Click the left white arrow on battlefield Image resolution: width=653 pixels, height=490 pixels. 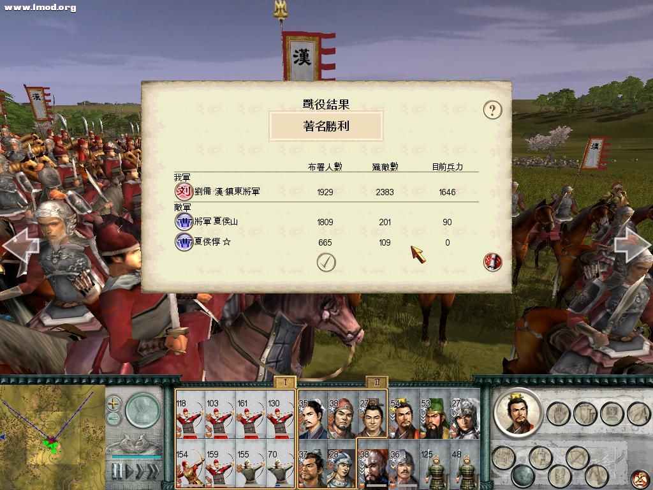point(21,246)
